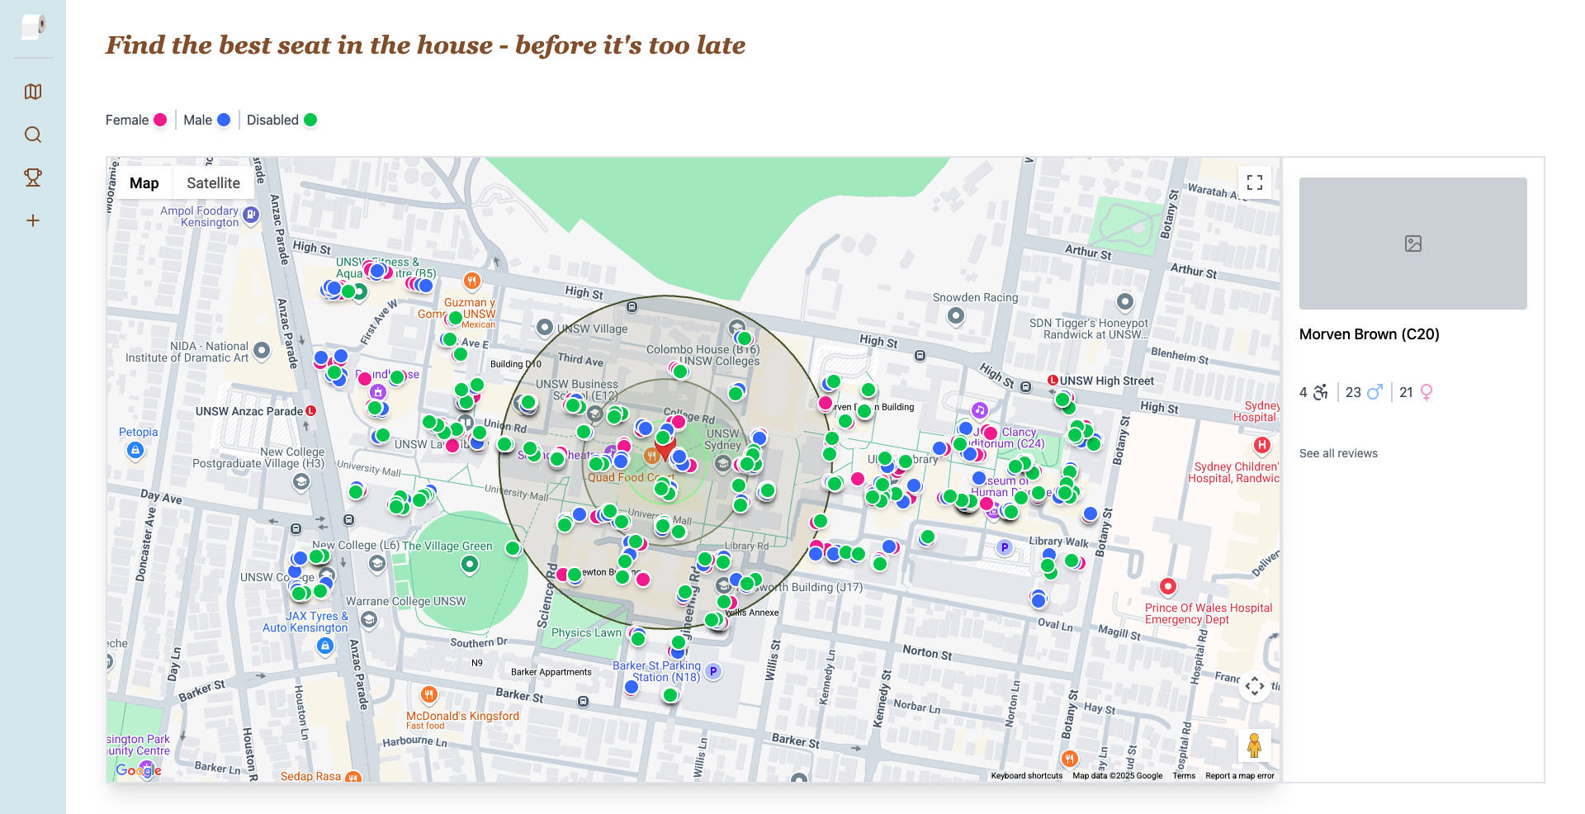Click the red selected location pin
This screenshot has width=1585, height=814.
665,448
